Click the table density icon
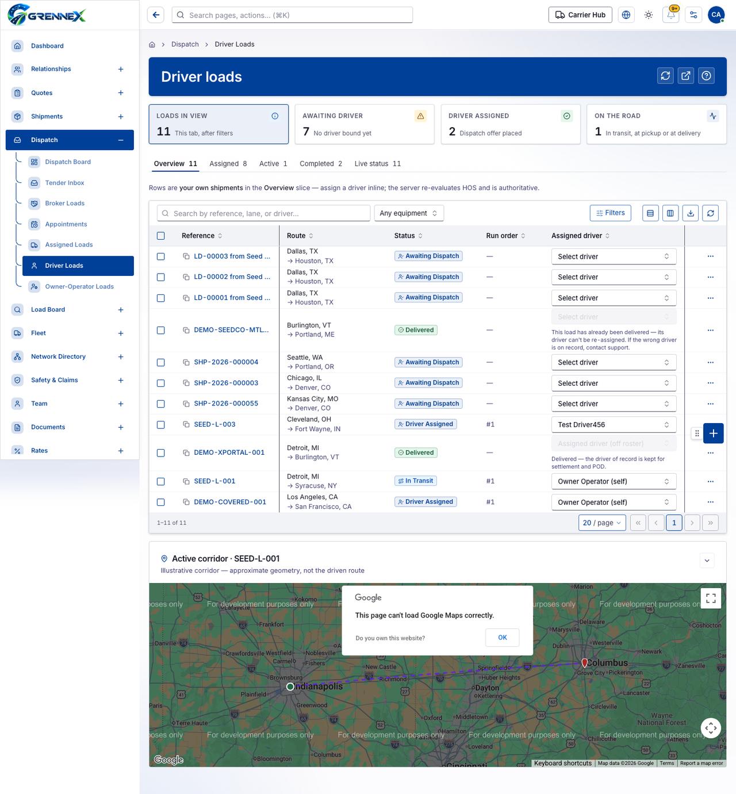Screen dimensions: 736x794 pyautogui.click(x=650, y=213)
